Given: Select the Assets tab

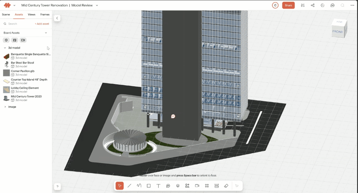Looking at the screenshot, I should (x=18, y=14).
